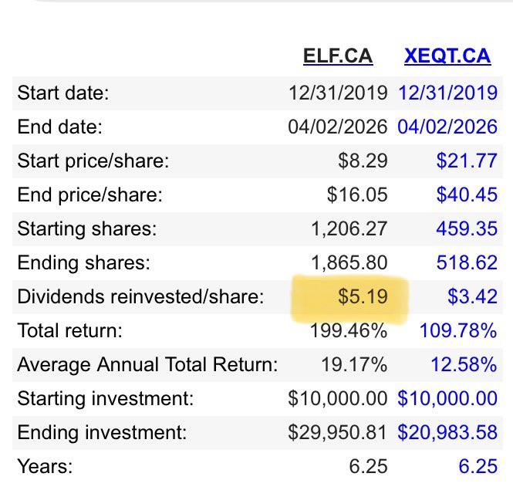Open the ELF.CA ticker link
This screenshot has height=497, width=513.
pyautogui.click(x=338, y=56)
